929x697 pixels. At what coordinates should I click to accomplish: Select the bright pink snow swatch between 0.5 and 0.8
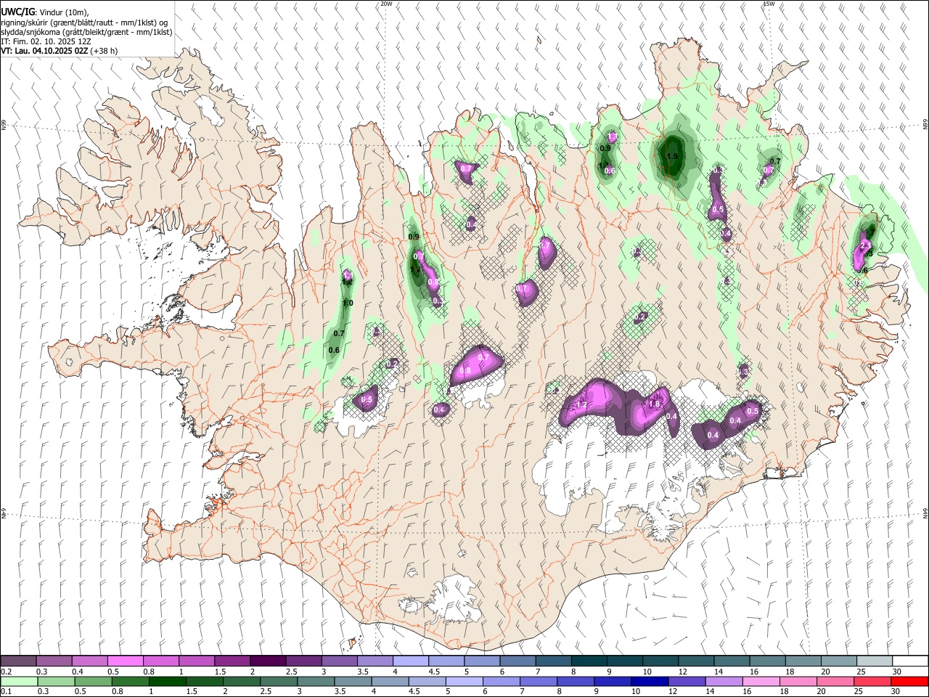coord(125,661)
